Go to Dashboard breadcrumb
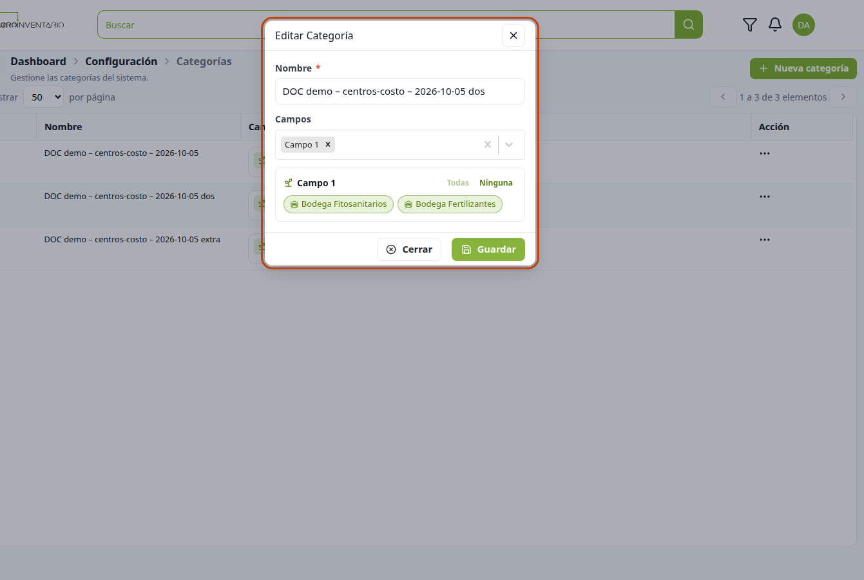This screenshot has height=580, width=864. click(38, 61)
